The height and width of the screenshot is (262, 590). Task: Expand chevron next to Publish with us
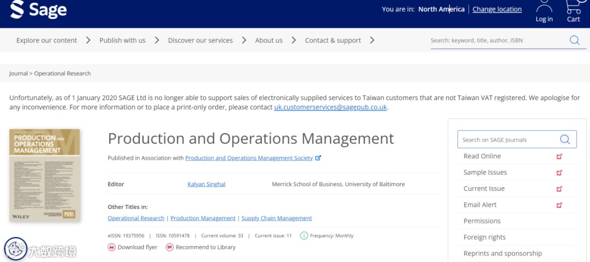point(157,40)
